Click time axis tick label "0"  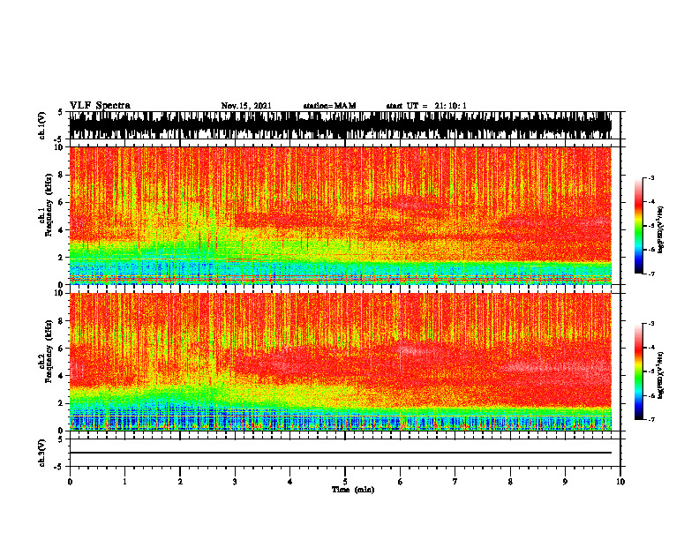click(x=70, y=482)
